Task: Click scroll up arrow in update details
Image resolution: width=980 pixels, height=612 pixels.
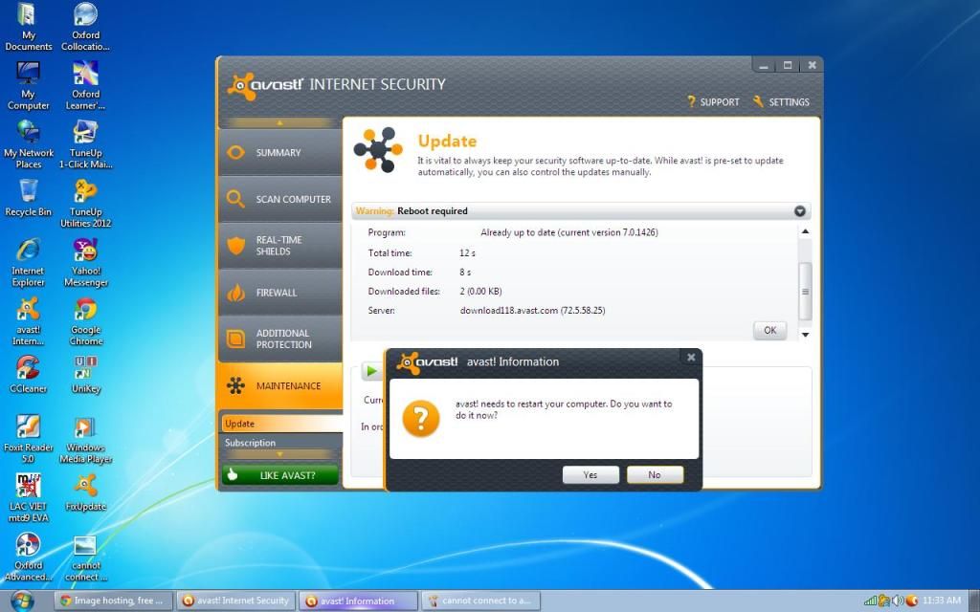Action: 805,231
